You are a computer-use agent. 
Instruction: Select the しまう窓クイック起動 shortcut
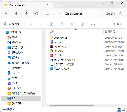tap(62, 64)
